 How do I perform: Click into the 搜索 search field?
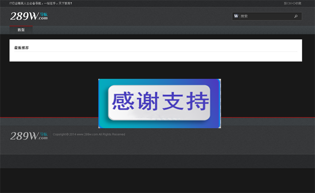pyautogui.click(x=266, y=16)
